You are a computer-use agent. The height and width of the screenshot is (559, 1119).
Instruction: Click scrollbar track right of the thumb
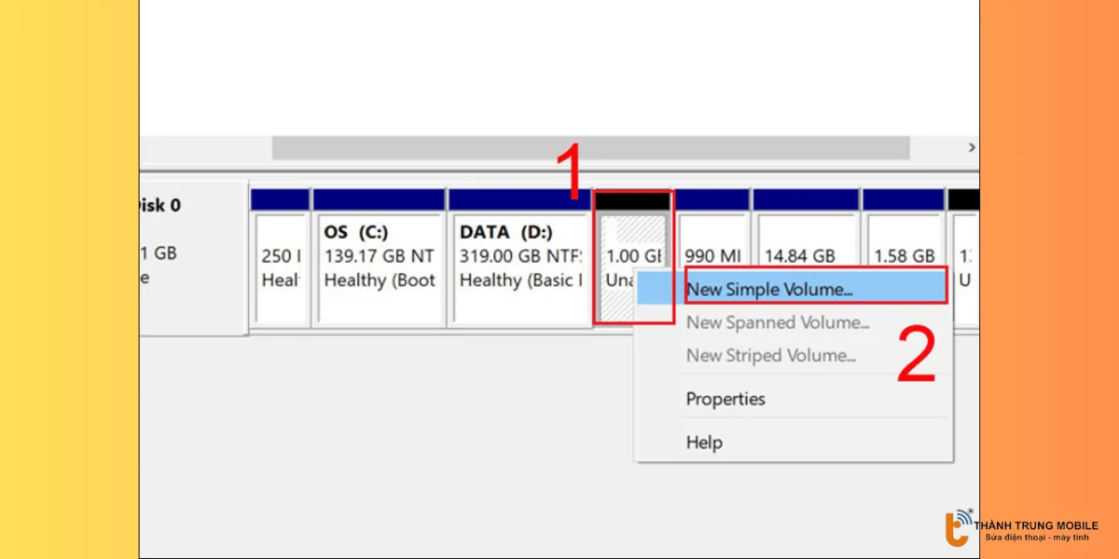(935, 148)
